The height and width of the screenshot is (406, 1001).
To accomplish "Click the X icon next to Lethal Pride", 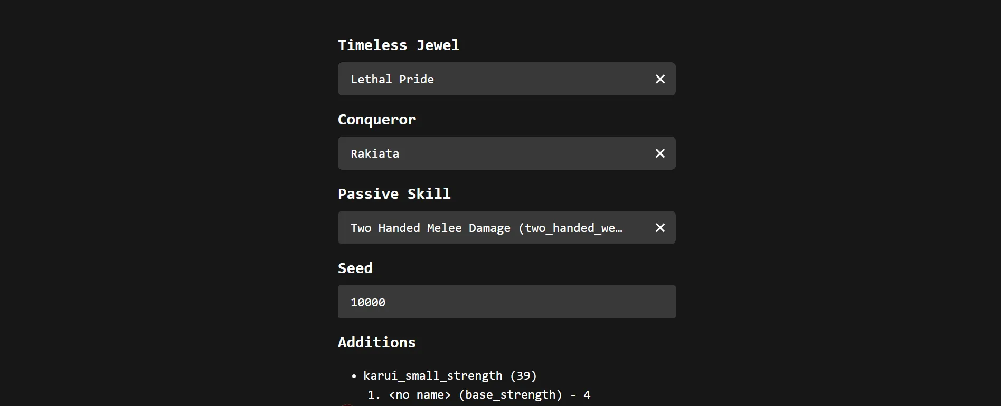I will click(x=659, y=79).
